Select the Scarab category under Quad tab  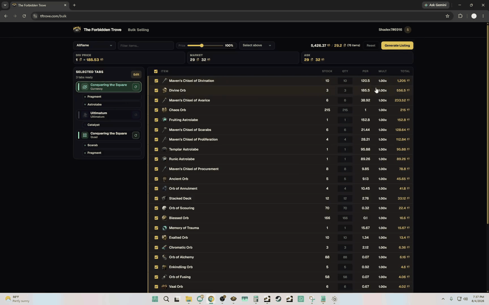tap(112, 145)
